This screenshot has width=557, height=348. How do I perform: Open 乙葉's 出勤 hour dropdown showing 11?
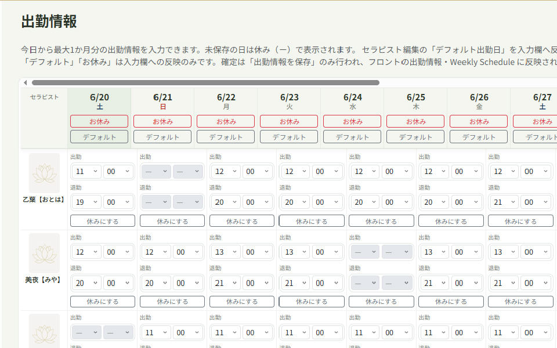tap(86, 172)
